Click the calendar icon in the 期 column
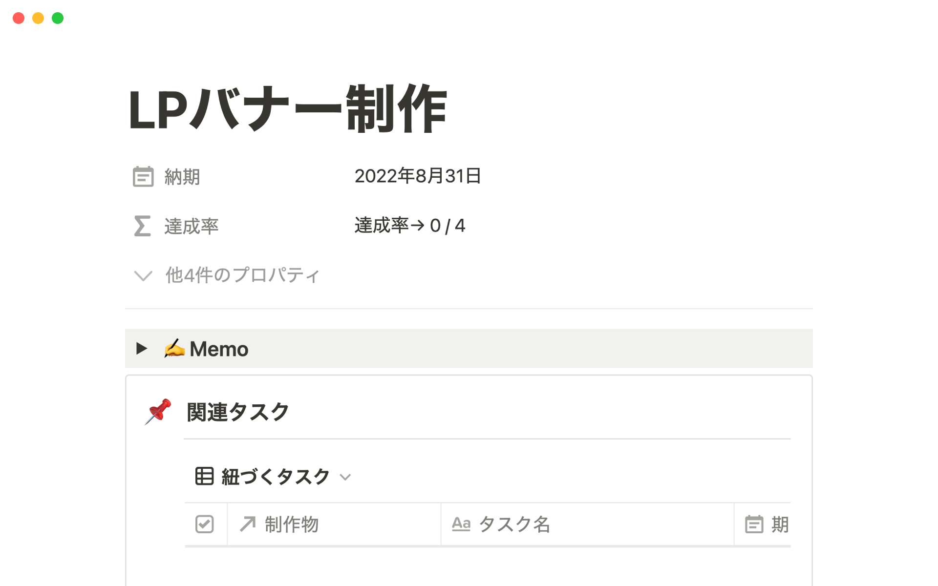Viewport: 938px width, 586px height. click(x=754, y=524)
